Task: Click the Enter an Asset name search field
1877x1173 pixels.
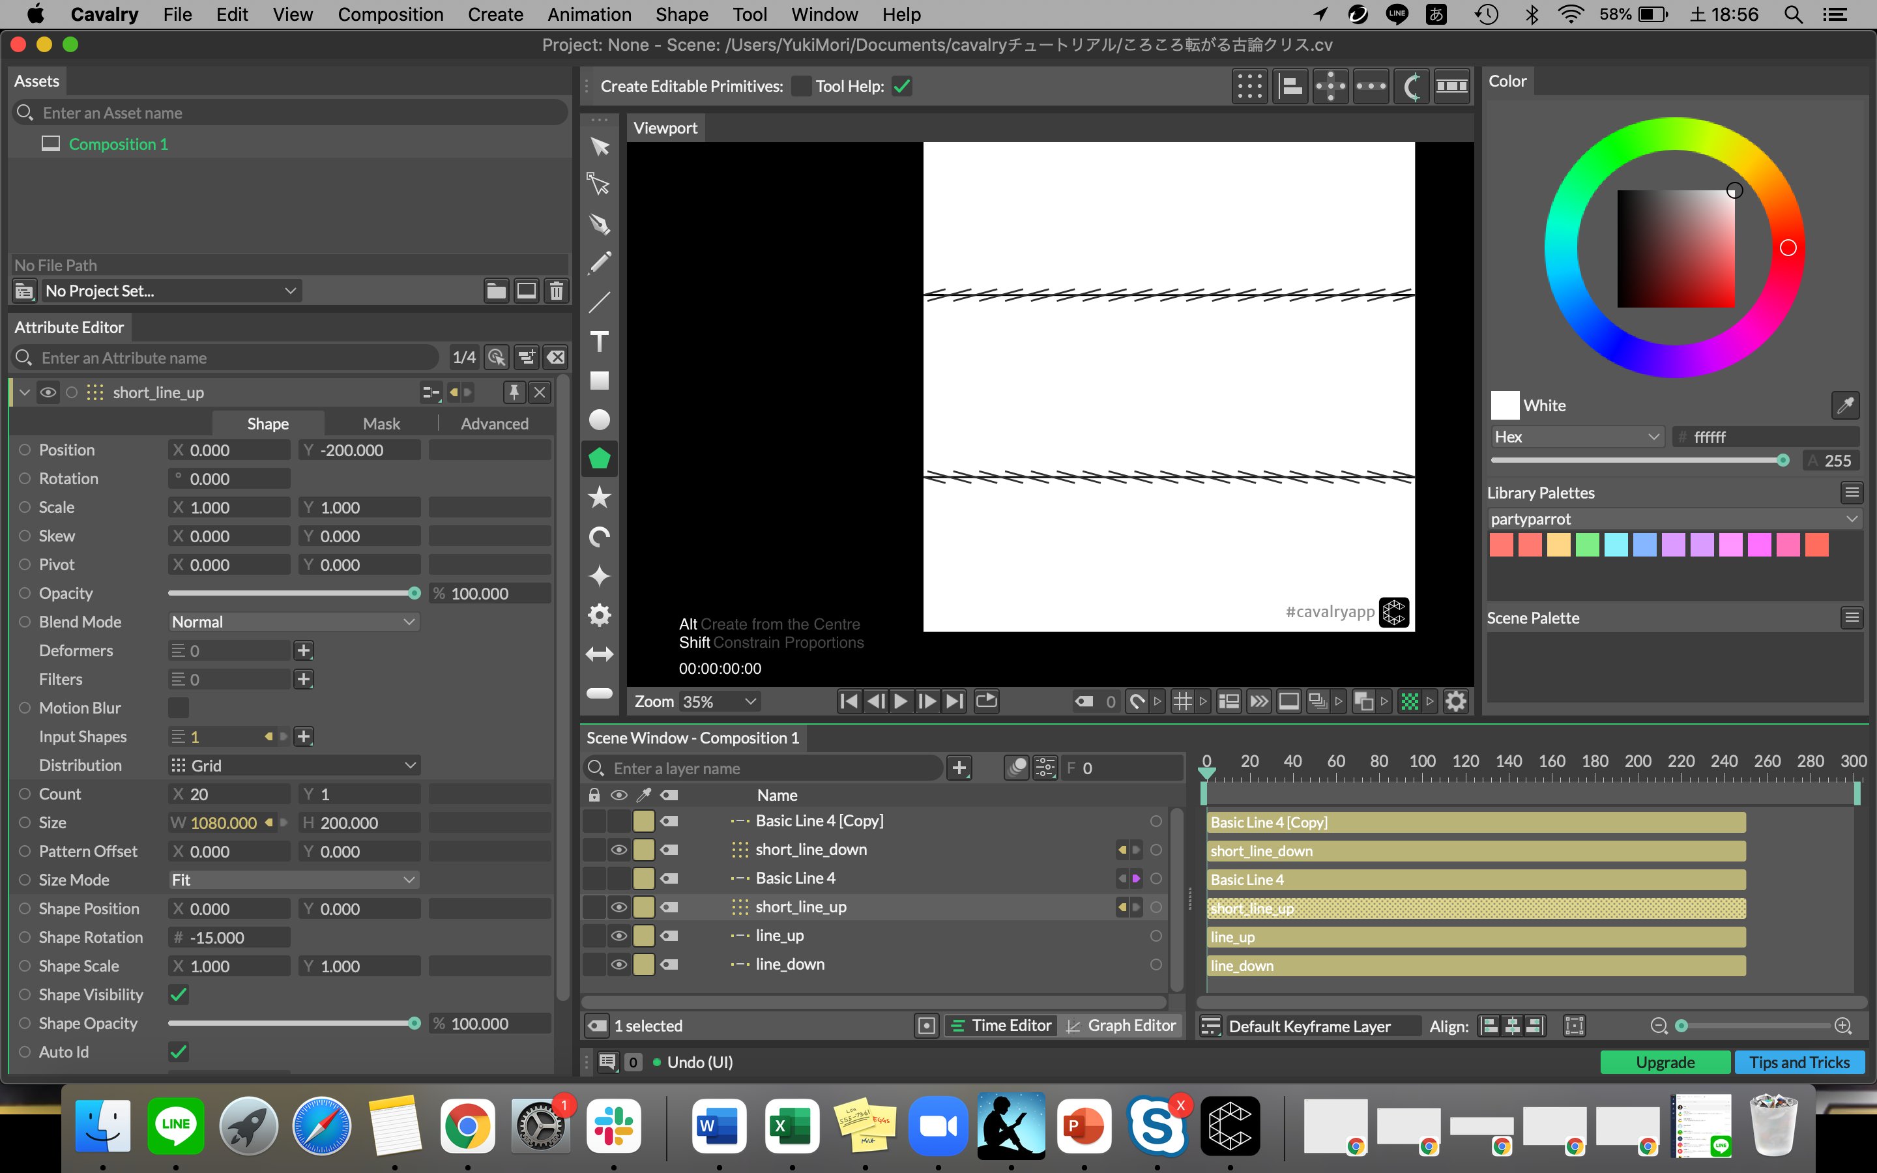Action: (x=291, y=113)
